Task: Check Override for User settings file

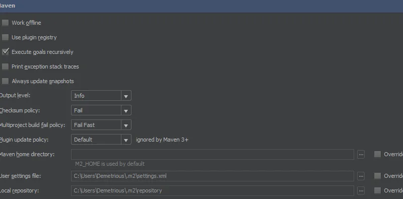Action: (x=377, y=176)
